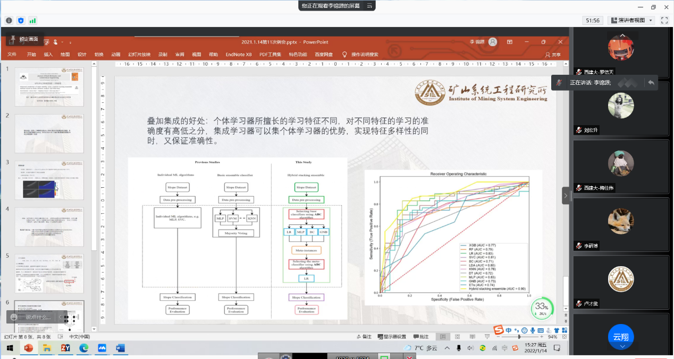674x359 pixels.
Task: Select slide 3 thumbnail
Action: pyautogui.click(x=49, y=180)
